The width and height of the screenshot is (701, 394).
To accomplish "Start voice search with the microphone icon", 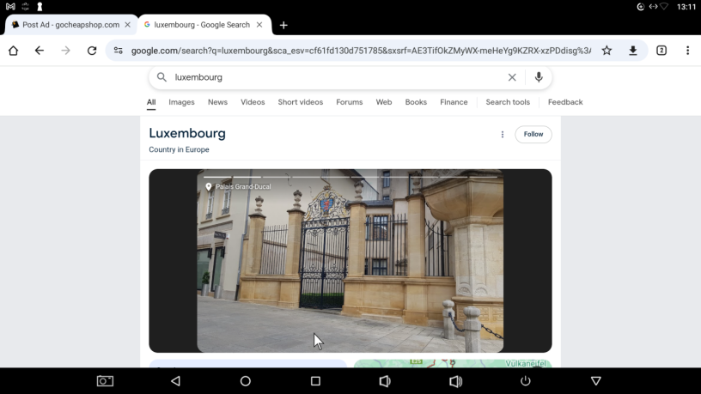I will click(x=539, y=77).
